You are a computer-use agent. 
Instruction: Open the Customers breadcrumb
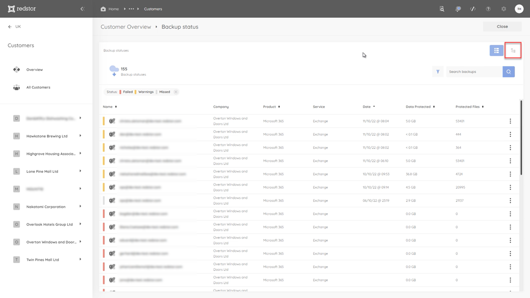pos(153,9)
